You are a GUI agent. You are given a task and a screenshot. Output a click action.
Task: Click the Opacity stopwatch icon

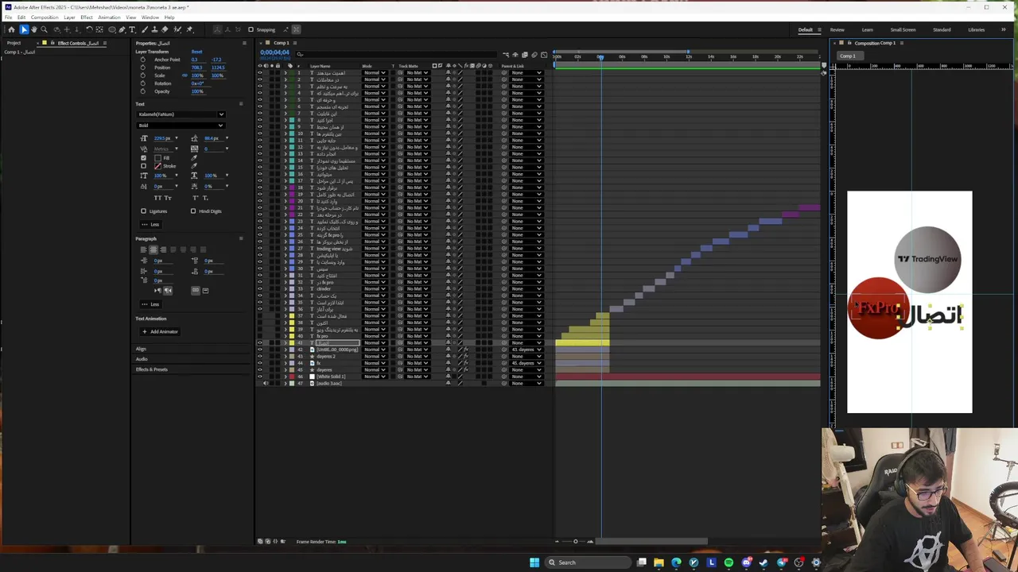tap(143, 91)
